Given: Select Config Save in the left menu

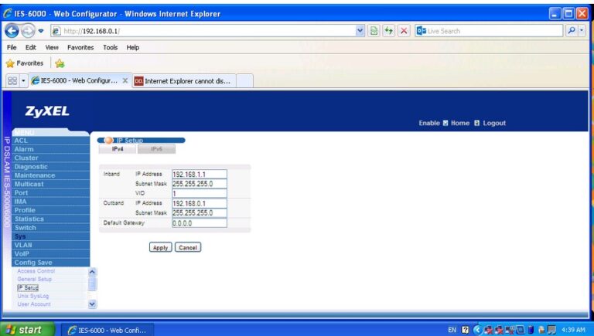Looking at the screenshot, I should [x=51, y=262].
